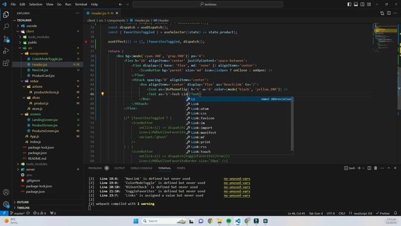The image size is (401, 226).
Task: Open the File menu
Action: [x=13, y=4]
